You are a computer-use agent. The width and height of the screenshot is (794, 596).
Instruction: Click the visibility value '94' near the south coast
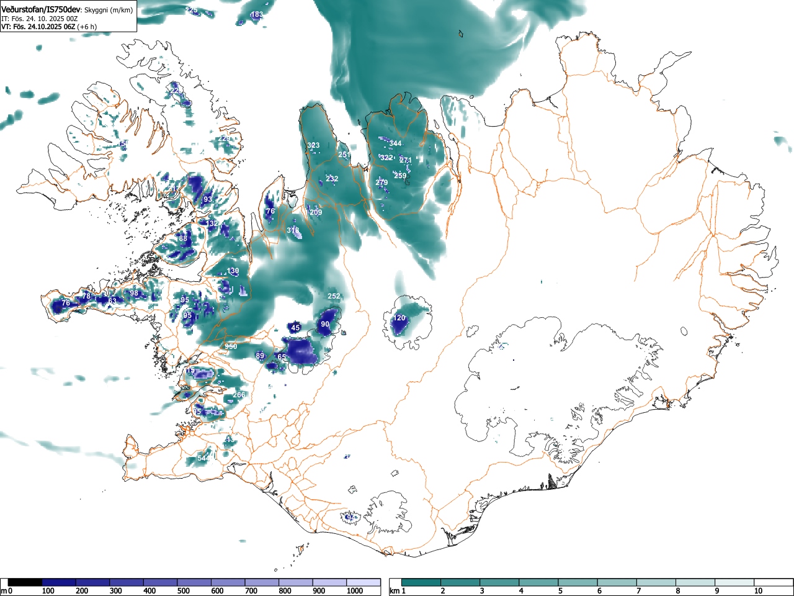(x=351, y=517)
